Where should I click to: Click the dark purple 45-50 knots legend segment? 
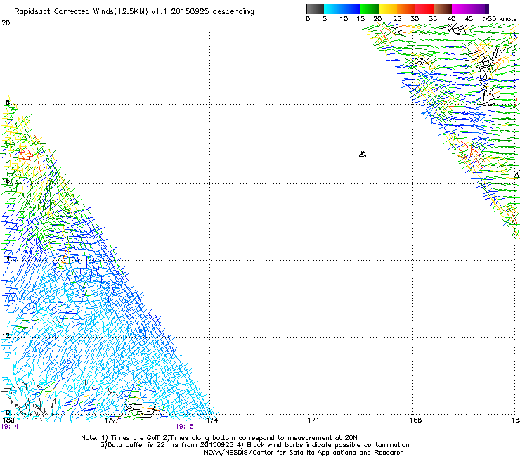(479, 8)
